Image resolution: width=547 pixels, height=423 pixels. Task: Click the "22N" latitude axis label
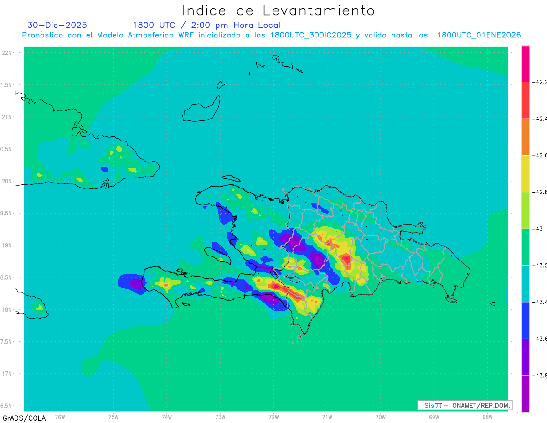coord(7,53)
